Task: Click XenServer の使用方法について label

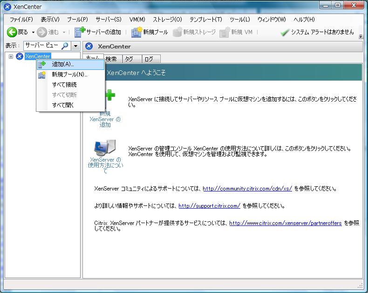Action: [x=105, y=165]
